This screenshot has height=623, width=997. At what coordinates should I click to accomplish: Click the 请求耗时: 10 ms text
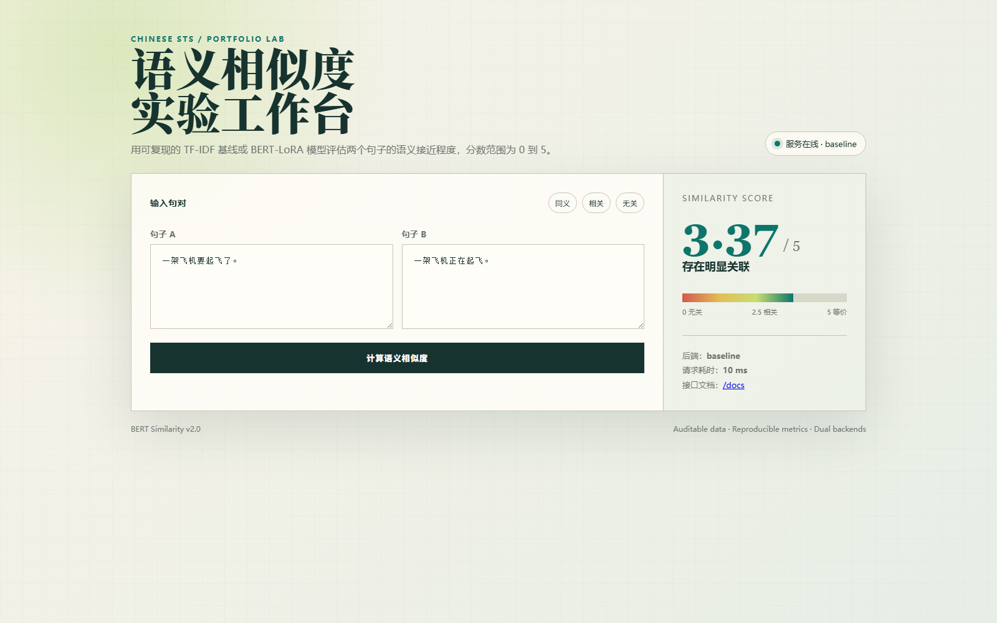[715, 370]
